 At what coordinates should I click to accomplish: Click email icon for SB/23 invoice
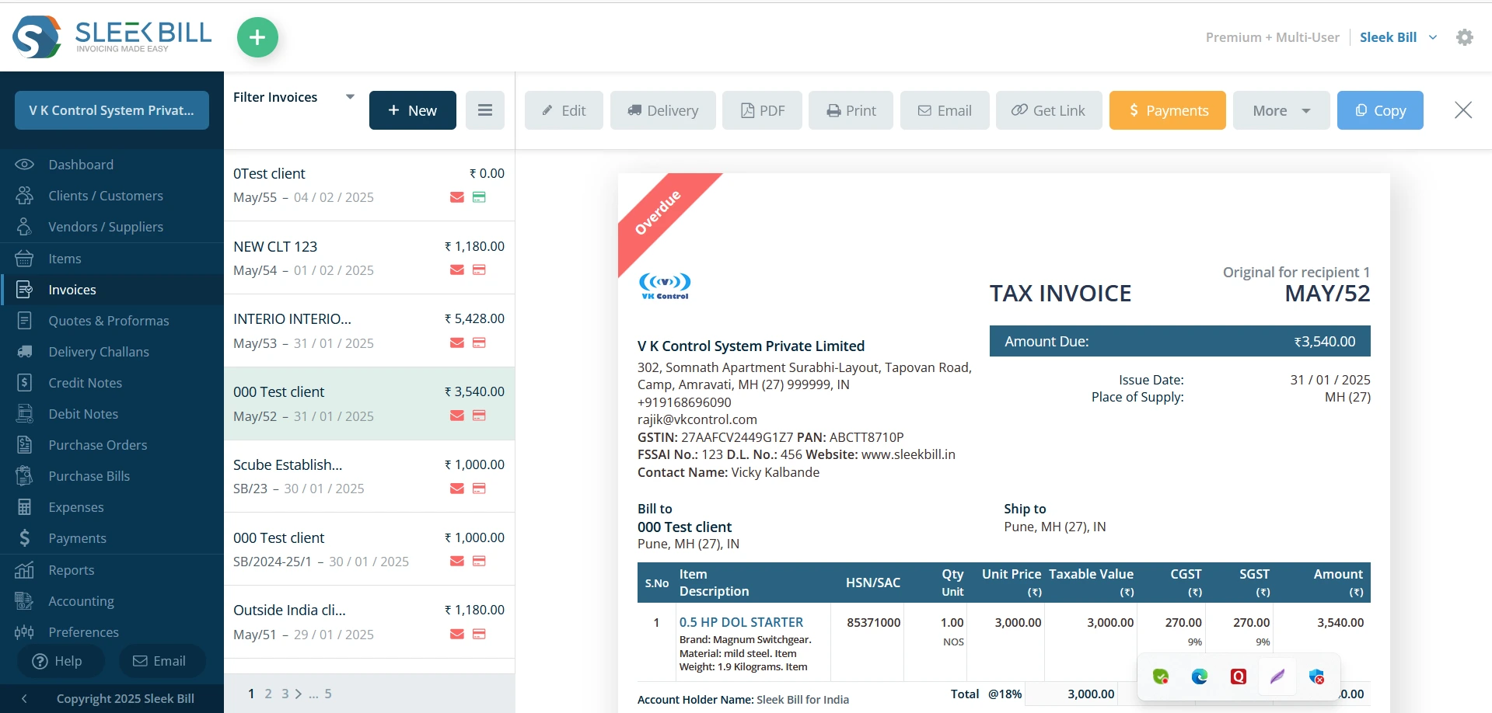tap(457, 489)
